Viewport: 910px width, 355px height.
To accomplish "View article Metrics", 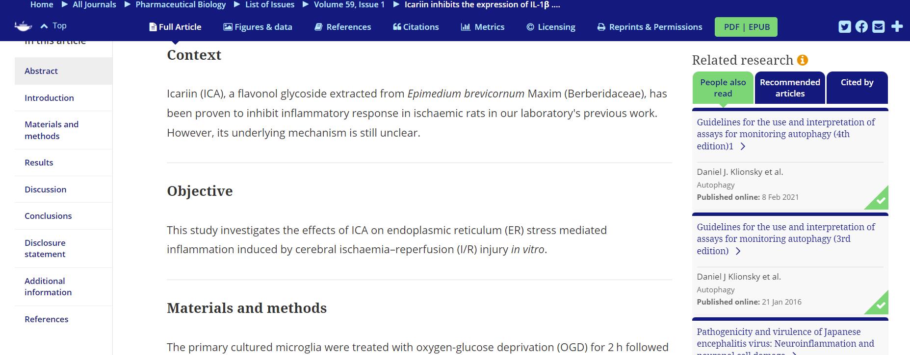I will click(x=483, y=27).
